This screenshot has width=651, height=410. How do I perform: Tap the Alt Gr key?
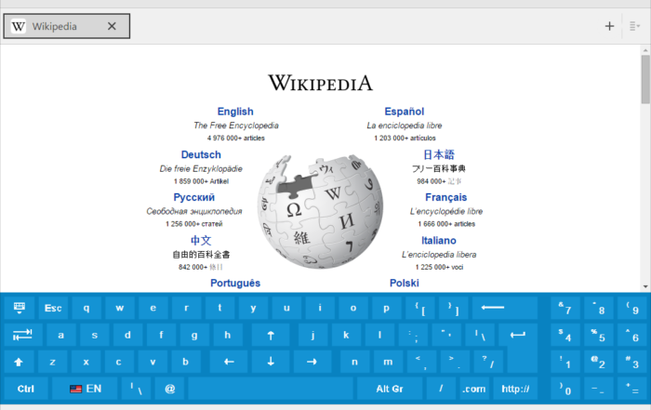[x=390, y=389]
